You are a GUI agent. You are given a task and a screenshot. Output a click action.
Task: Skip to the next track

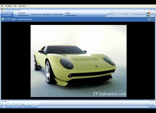click(17, 105)
